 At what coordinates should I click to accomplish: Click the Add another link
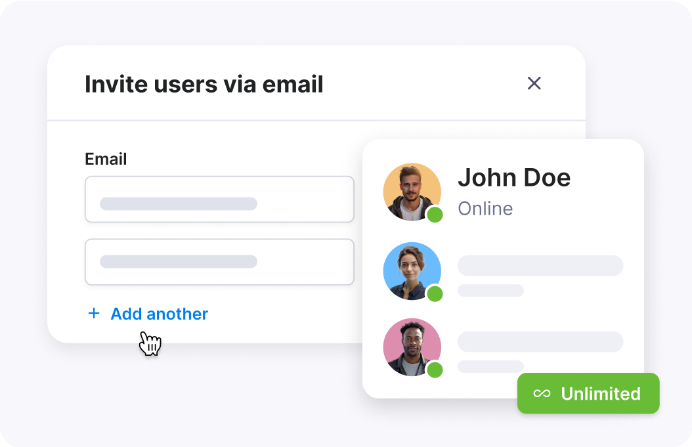(159, 314)
